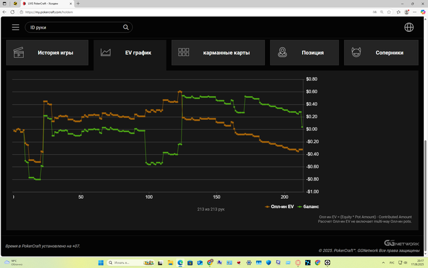Click the 213 из 213 рук label
The width and height of the screenshot is (428, 268).
tap(211, 209)
